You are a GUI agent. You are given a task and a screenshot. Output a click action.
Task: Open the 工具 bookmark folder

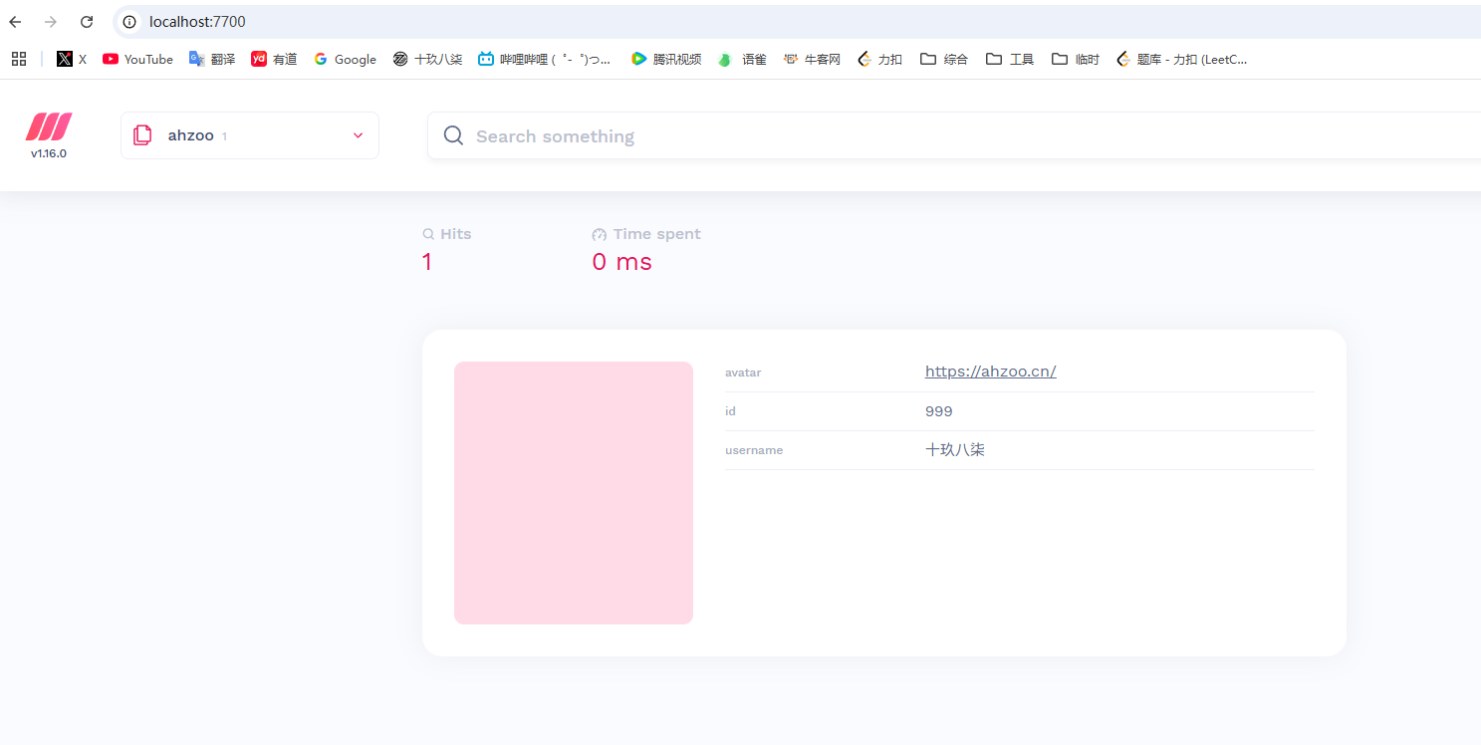(x=1010, y=59)
